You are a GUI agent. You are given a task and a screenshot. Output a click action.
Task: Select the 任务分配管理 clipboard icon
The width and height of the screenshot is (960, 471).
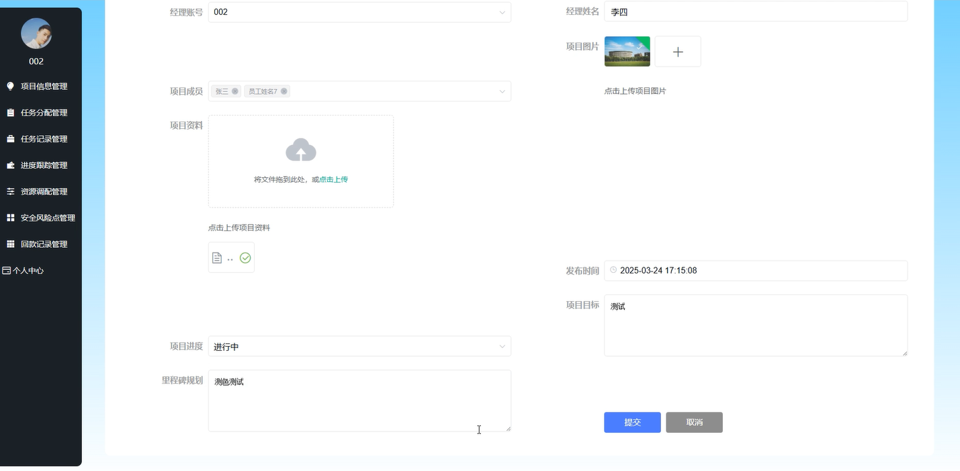click(10, 112)
